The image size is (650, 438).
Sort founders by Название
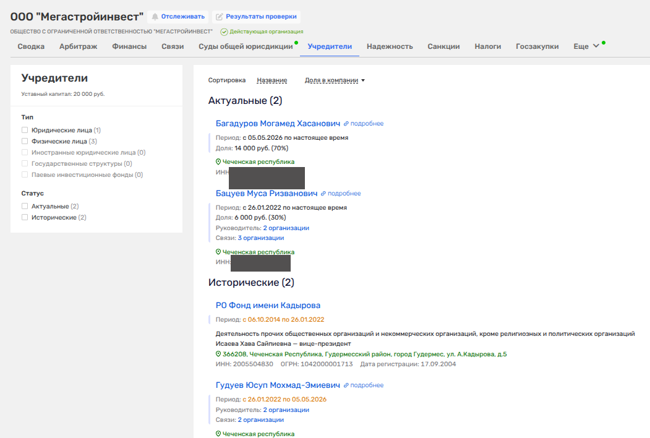272,80
